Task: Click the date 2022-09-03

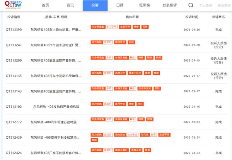Action: point(192,122)
